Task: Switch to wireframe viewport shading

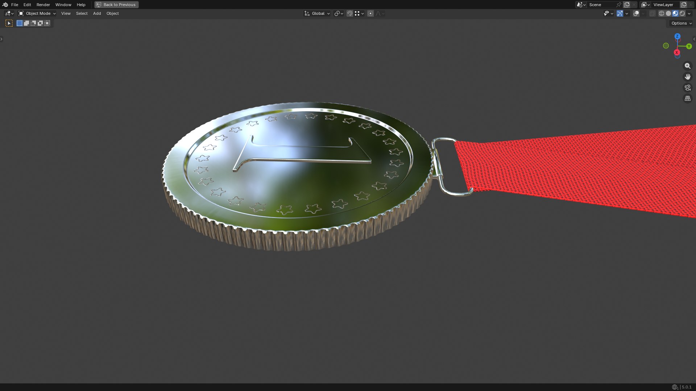Action: (662, 13)
